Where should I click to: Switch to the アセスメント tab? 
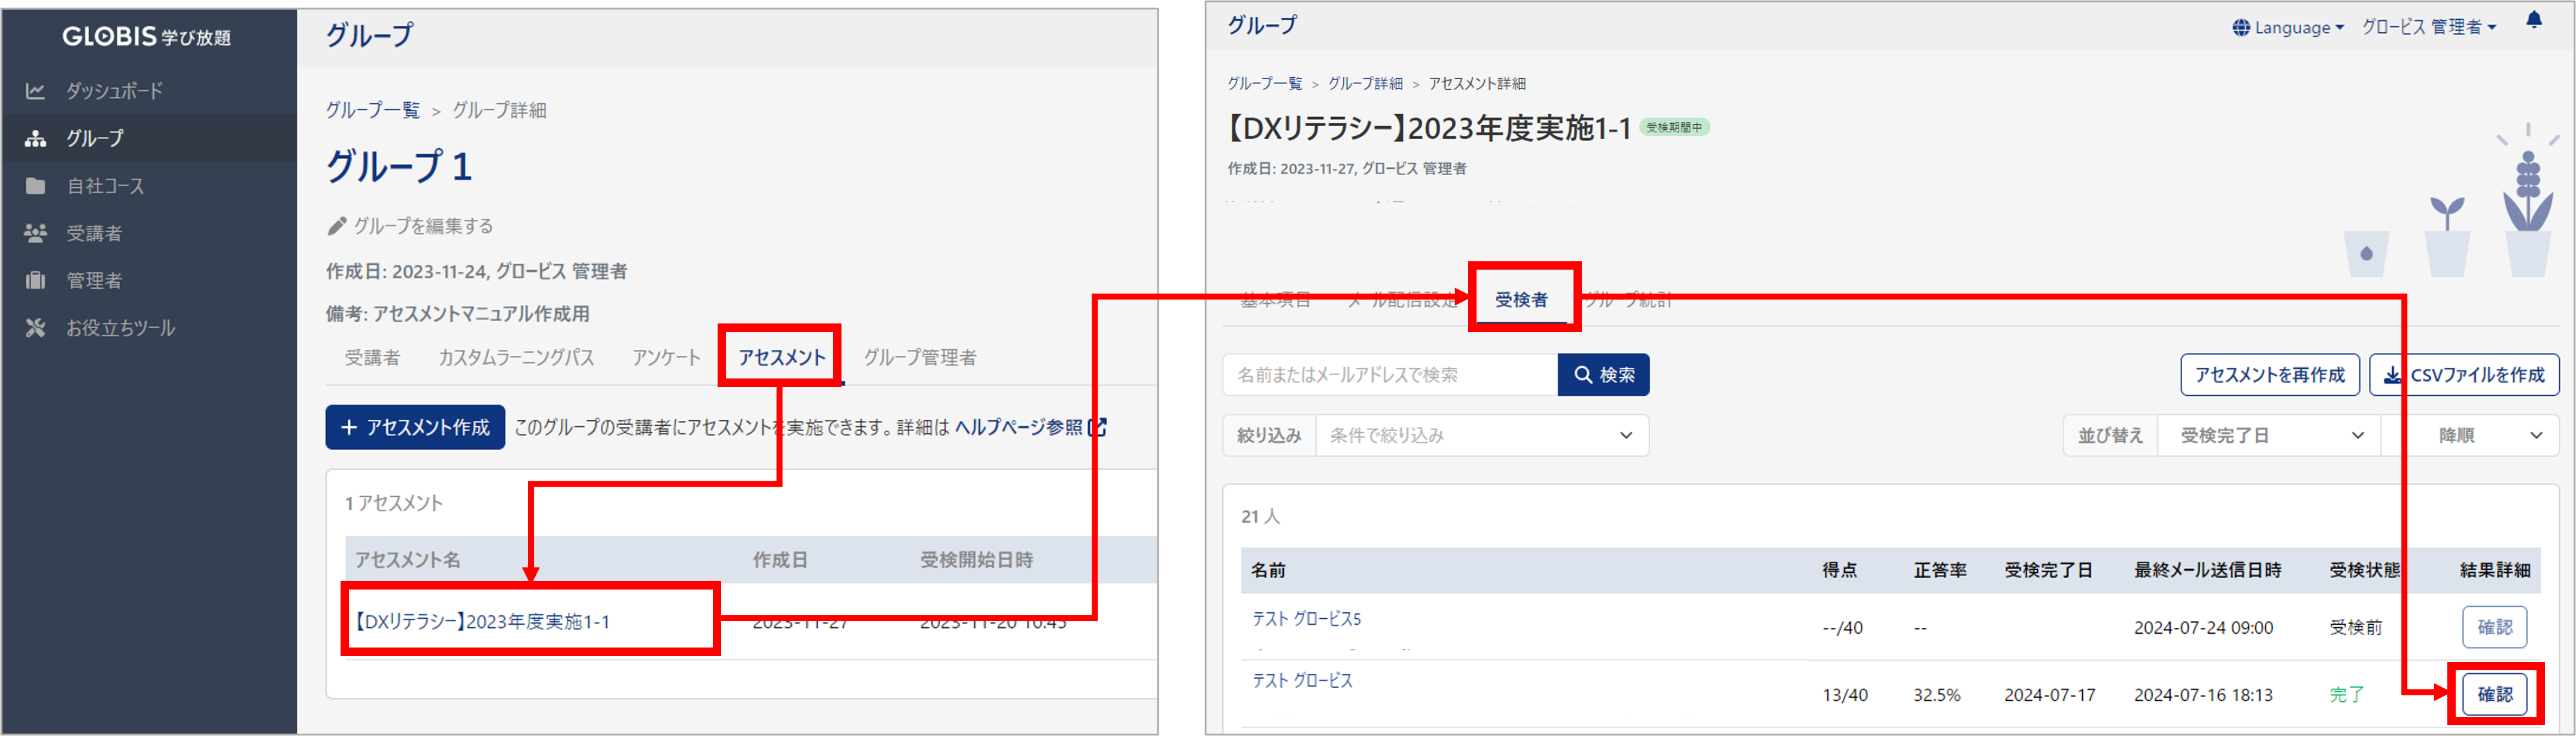click(781, 358)
